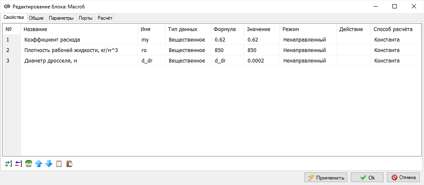Image resolution: width=424 pixels, height=185 pixels.
Task: Confirm with the Ok button
Action: 367,177
